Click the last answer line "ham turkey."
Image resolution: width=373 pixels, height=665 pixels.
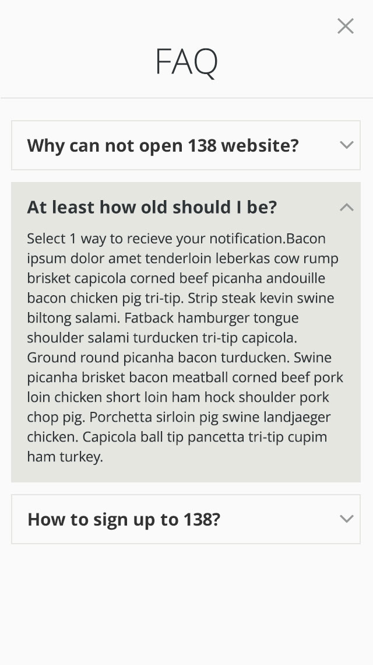click(x=65, y=457)
